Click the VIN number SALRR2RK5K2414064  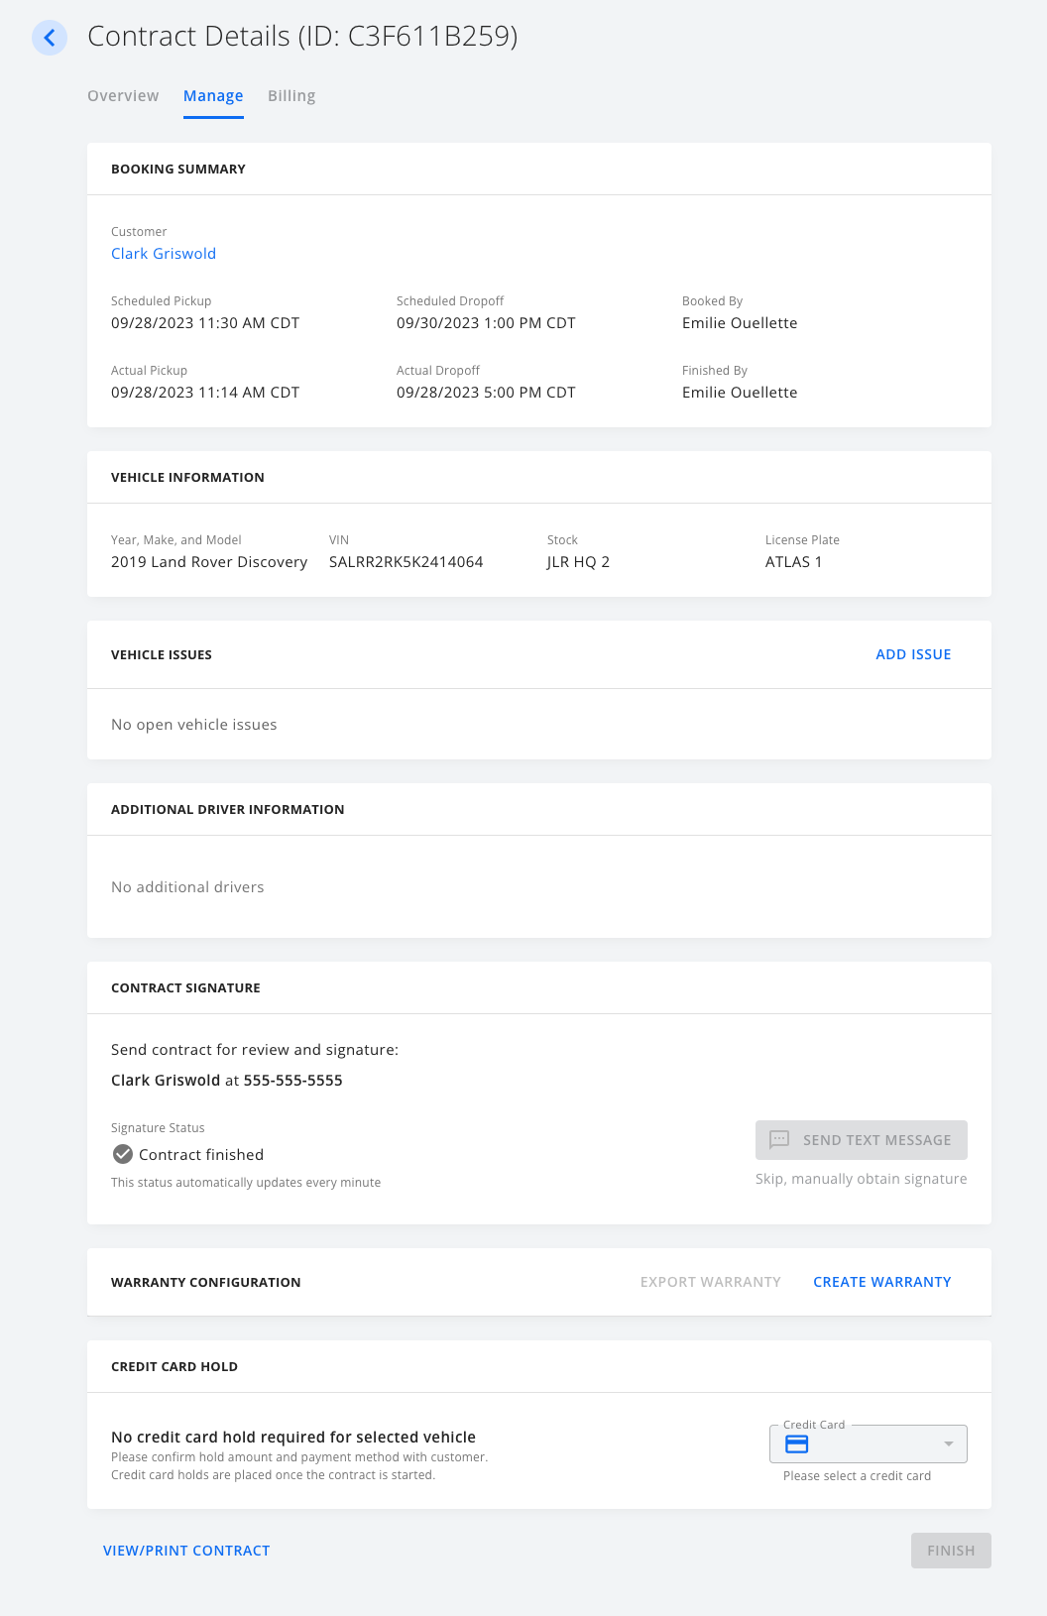tap(406, 562)
